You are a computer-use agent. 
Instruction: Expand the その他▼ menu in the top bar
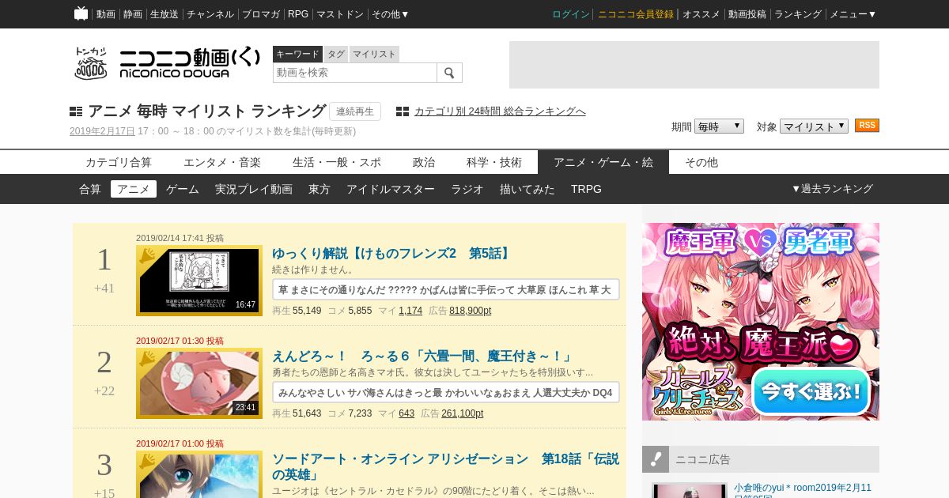tap(391, 14)
